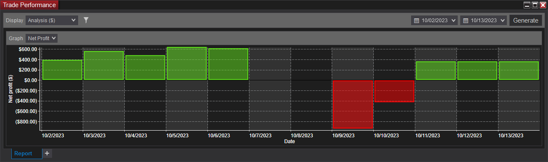Open the Graph Net Profit dropdown
The width and height of the screenshot is (548, 162).
point(42,38)
